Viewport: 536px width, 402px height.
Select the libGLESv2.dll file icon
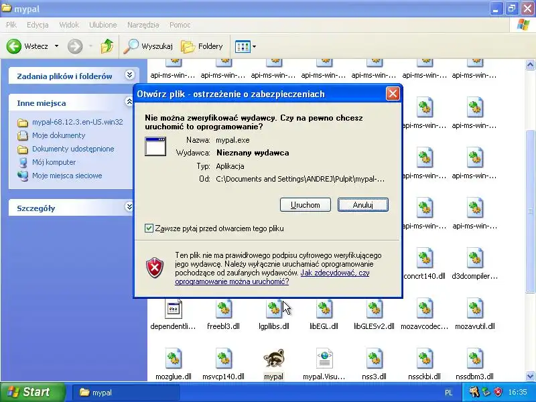pos(375,309)
